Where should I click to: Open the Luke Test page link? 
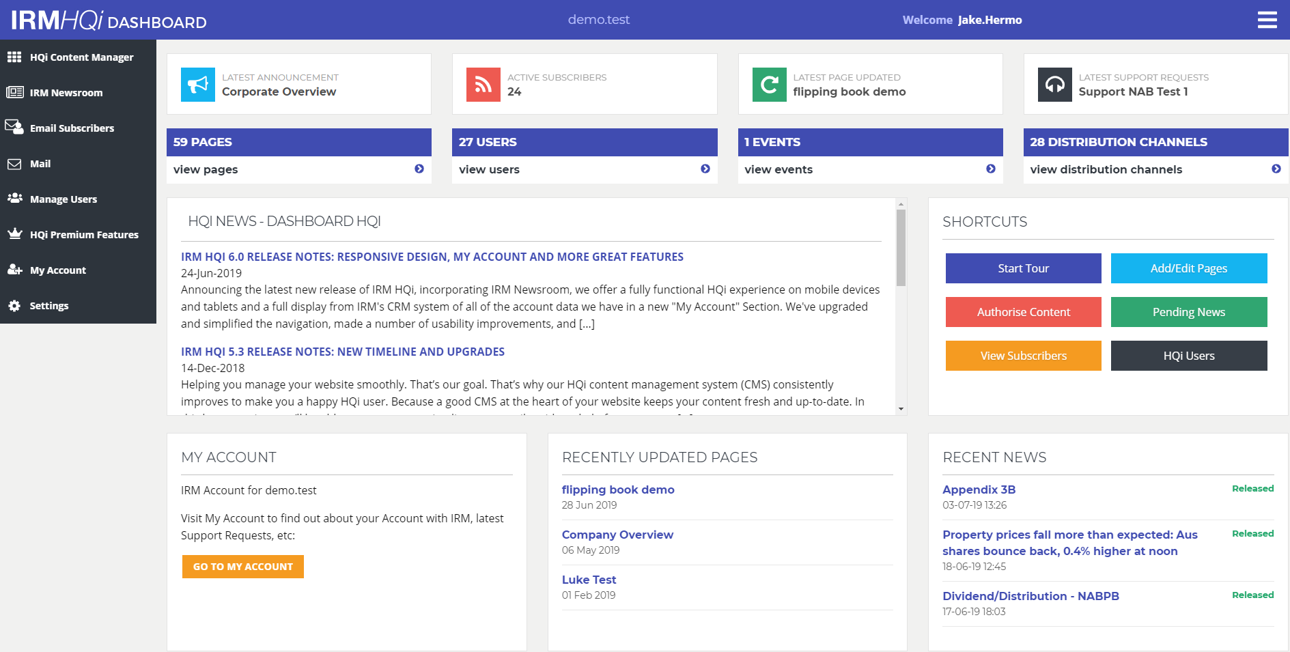pos(589,580)
